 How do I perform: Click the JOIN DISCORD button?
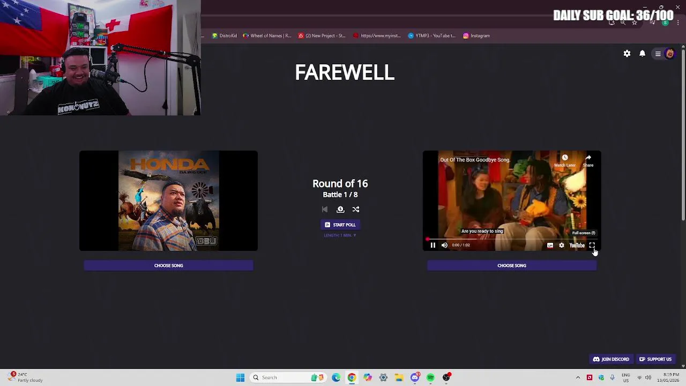611,359
